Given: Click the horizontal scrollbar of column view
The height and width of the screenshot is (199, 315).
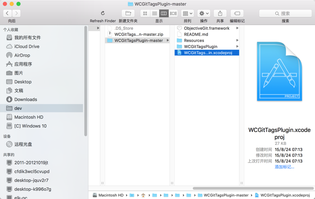Looking at the screenshot, I should (x=253, y=188).
